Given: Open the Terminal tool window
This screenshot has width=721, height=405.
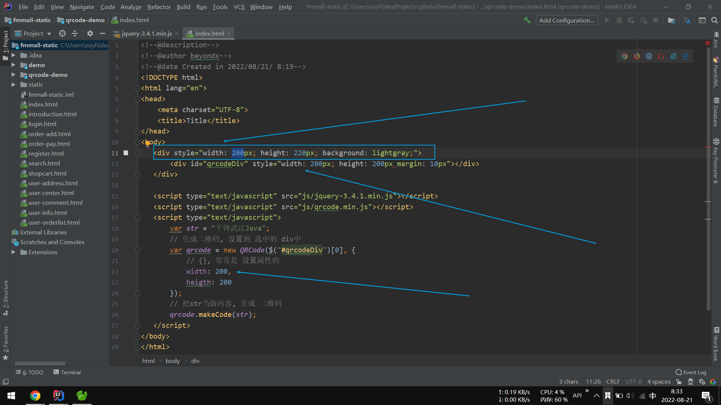Looking at the screenshot, I should pyautogui.click(x=67, y=372).
